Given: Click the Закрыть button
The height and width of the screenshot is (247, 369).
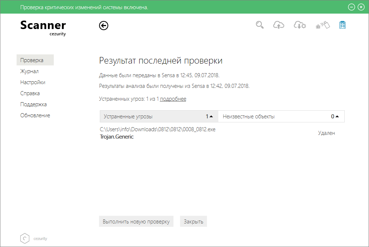Looking at the screenshot, I should [x=193, y=221].
